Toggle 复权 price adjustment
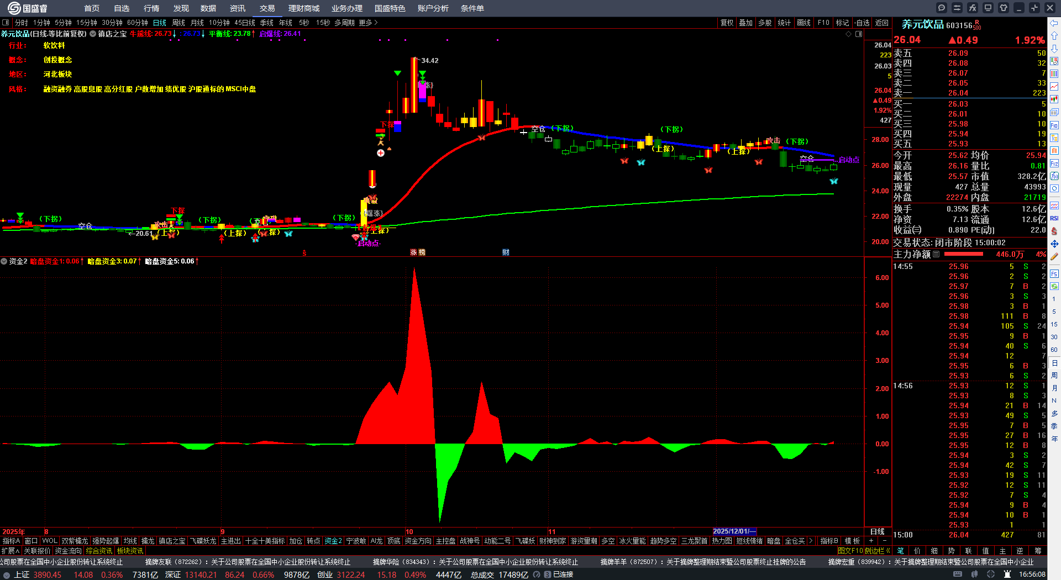Image resolution: width=1061 pixels, height=580 pixels. [727, 23]
